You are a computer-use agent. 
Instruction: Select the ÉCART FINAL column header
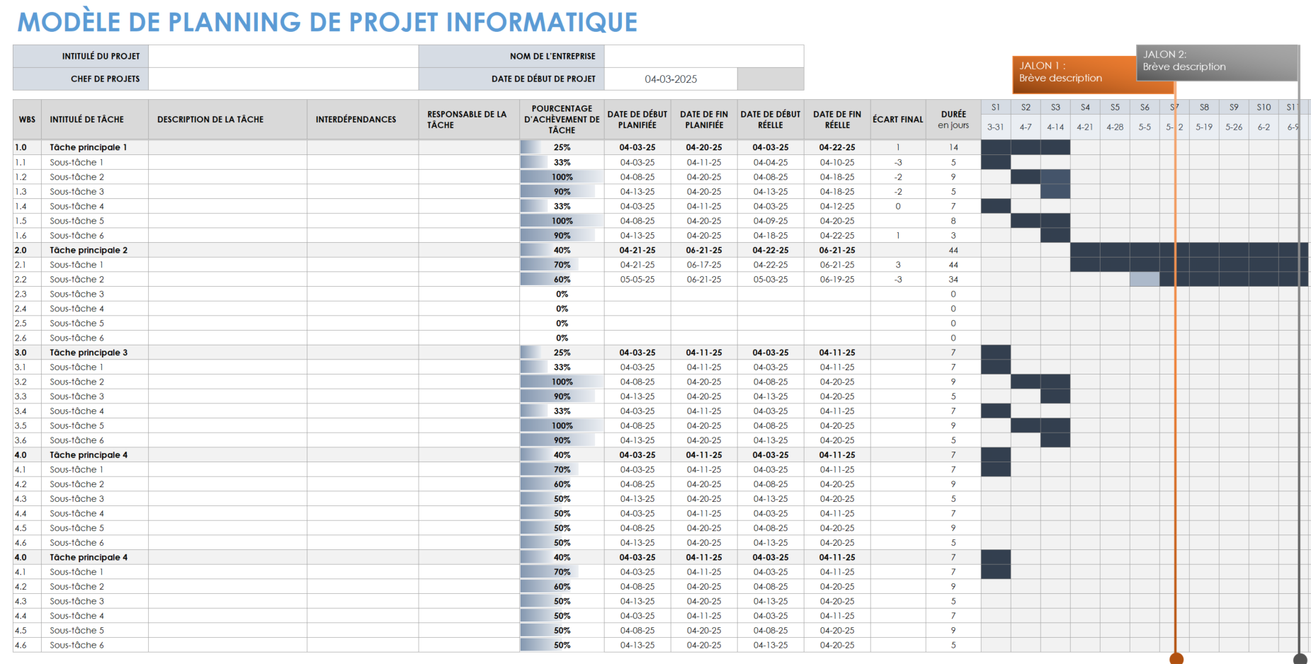coord(898,120)
